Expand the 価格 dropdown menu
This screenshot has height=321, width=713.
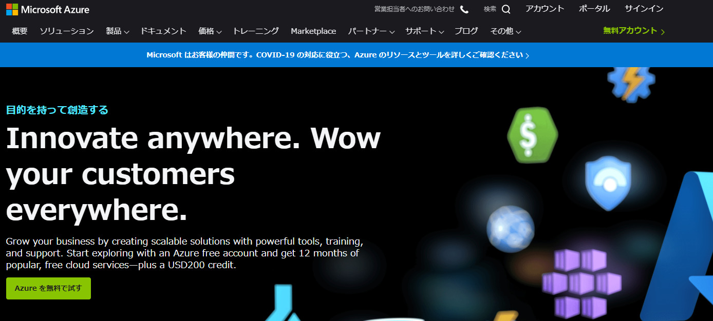click(210, 31)
